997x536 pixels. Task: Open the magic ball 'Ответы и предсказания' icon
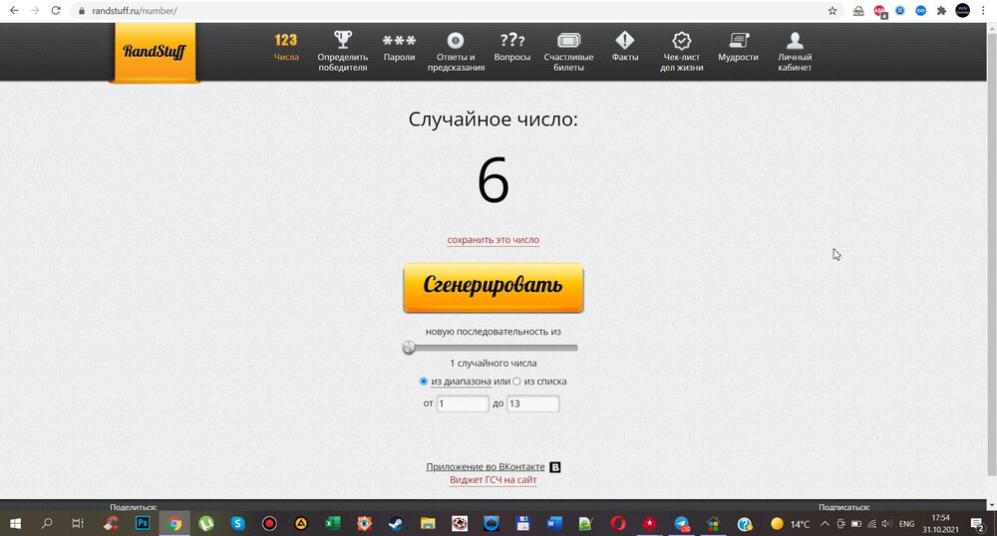(456, 41)
